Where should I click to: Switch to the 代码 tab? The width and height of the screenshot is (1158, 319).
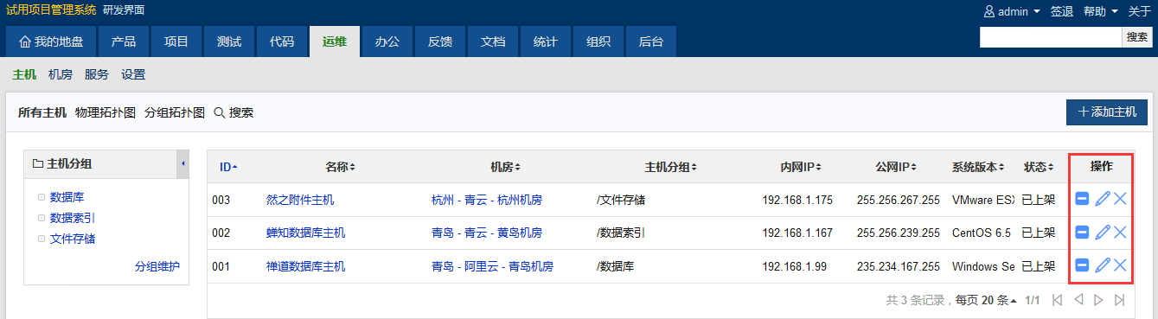[282, 41]
